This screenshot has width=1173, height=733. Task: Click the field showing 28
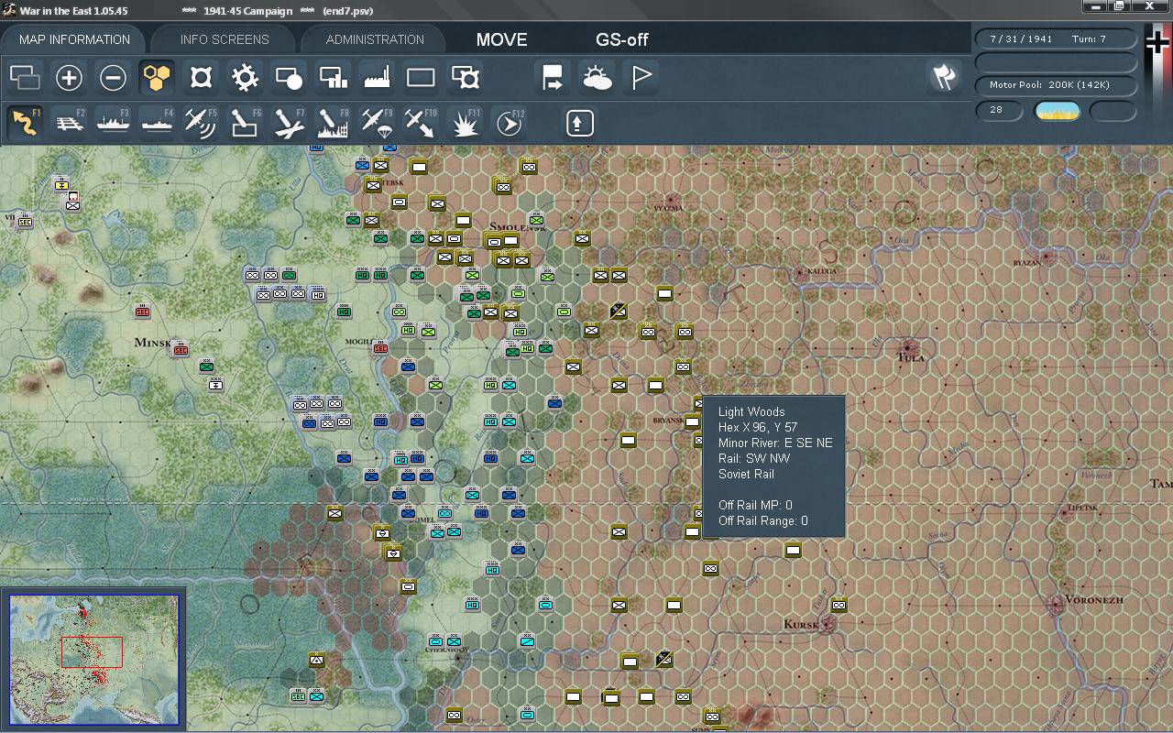pos(999,111)
